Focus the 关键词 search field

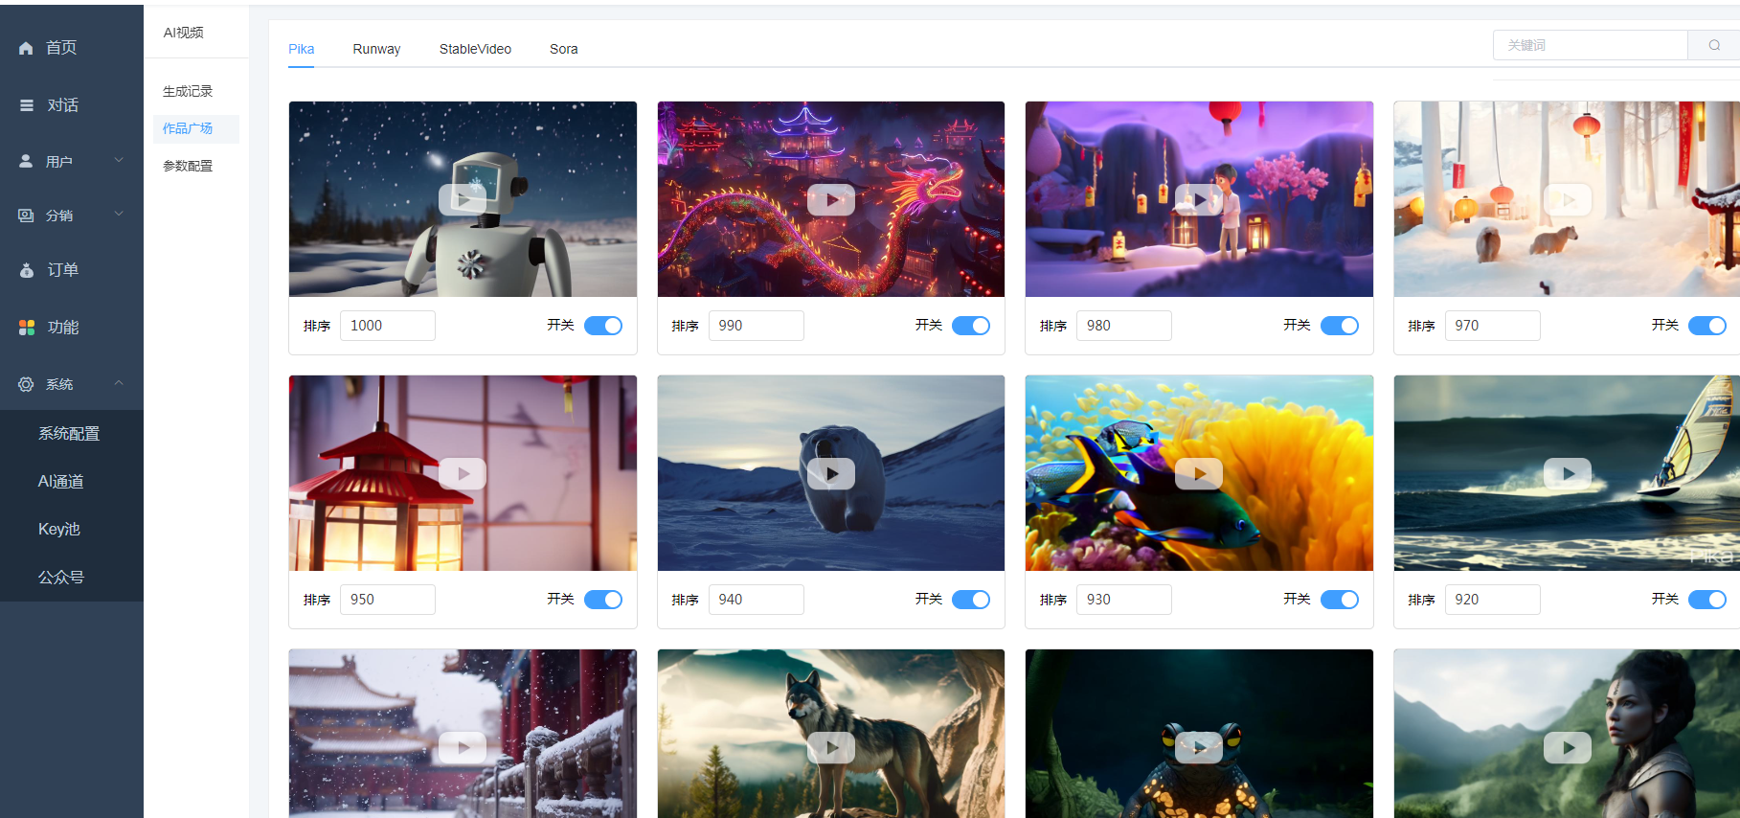pyautogui.click(x=1591, y=45)
